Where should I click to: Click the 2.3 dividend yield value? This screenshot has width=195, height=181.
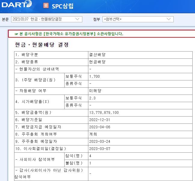coord(93,98)
